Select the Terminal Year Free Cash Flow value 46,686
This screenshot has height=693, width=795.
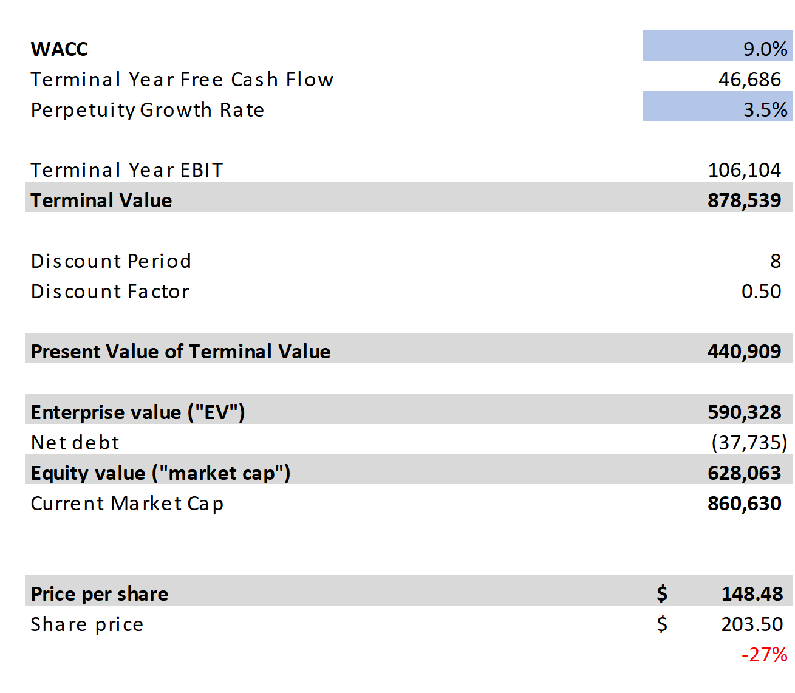tap(749, 79)
